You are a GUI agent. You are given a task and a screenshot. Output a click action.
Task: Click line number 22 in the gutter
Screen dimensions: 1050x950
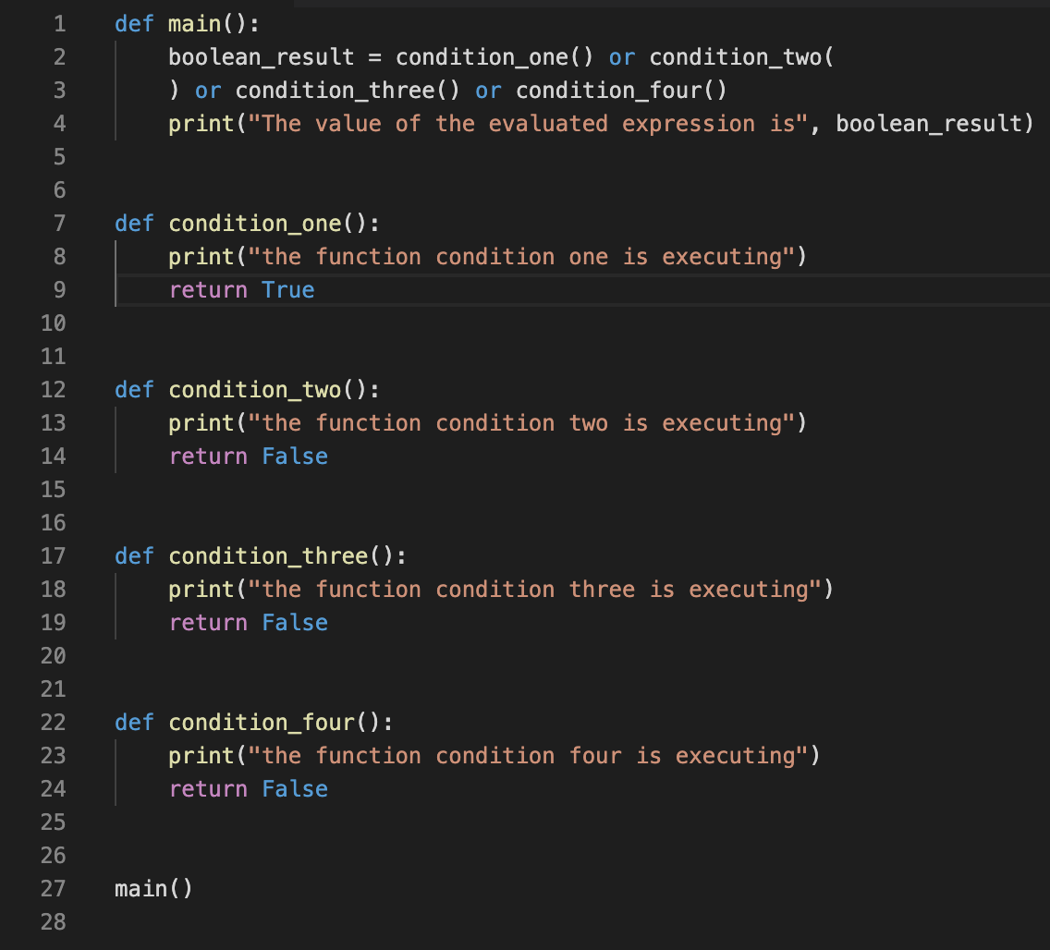pyautogui.click(x=54, y=723)
